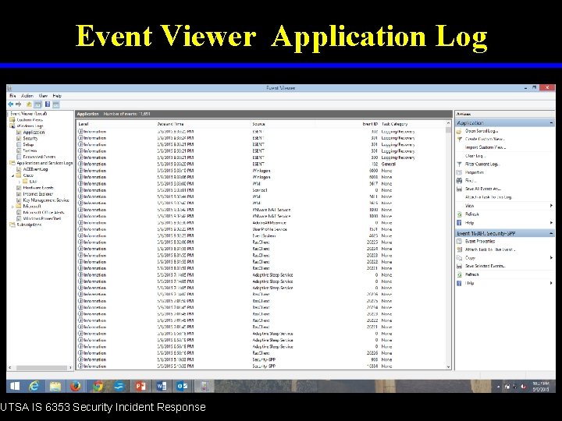Collapse the Event 16384 Security-SPP actions section
Screen dimensions: 562x421
(x=551, y=233)
